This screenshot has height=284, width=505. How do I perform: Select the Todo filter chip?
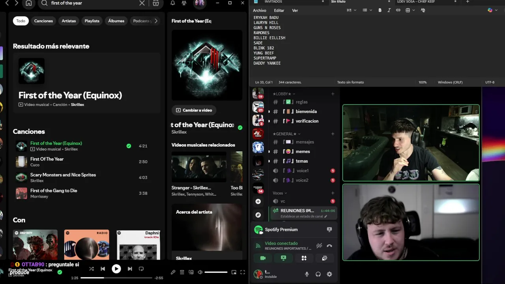pos(21,21)
